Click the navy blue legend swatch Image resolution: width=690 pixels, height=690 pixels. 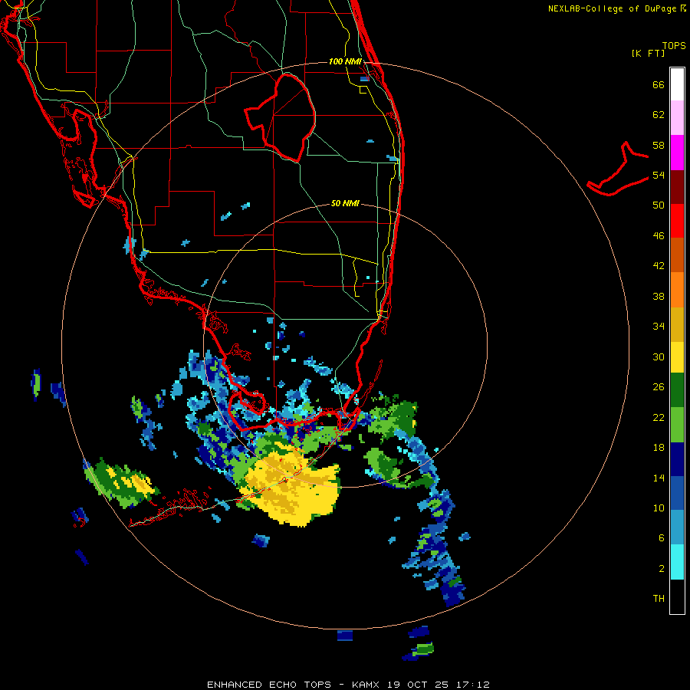pyautogui.click(x=677, y=459)
